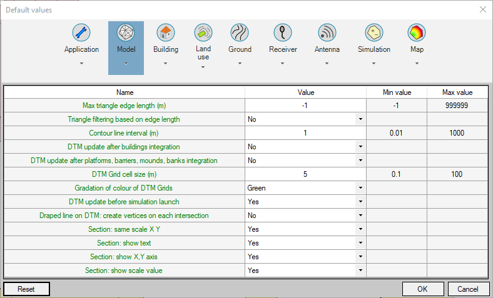Image resolution: width=493 pixels, height=298 pixels.
Task: Expand the arrow under Model
Action: [126, 64]
